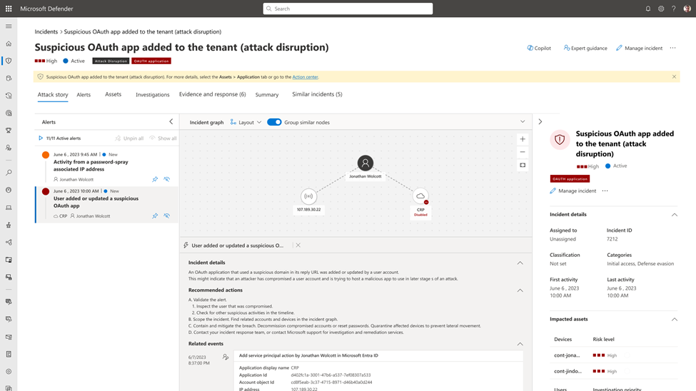Screen dimensions: 696x391
Task: Open Copilot
Action: 539,48
